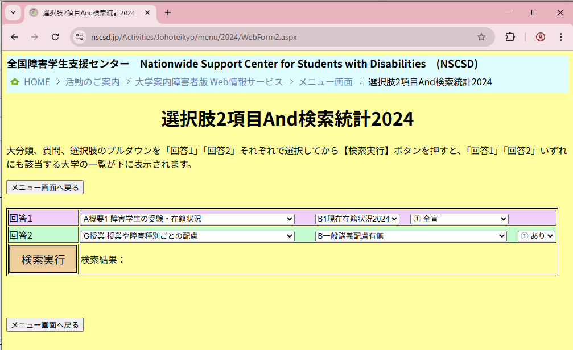This screenshot has height=350, width=573.
Task: Open the ① あり choice dropdown
Action: point(536,236)
